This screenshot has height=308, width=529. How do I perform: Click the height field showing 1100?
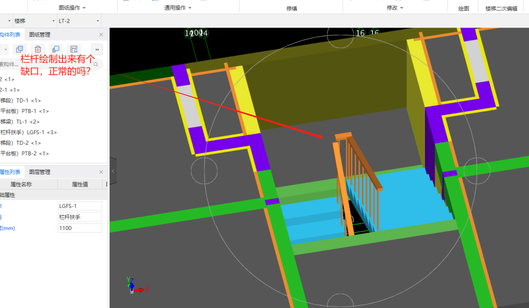[80, 228]
